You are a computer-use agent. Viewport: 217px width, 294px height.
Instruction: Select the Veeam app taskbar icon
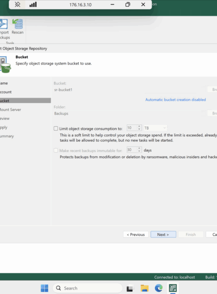point(173,288)
